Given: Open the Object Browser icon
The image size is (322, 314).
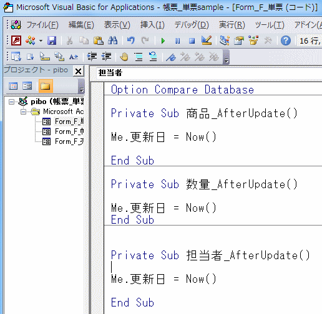Looking at the screenshot, I should click(x=253, y=40).
